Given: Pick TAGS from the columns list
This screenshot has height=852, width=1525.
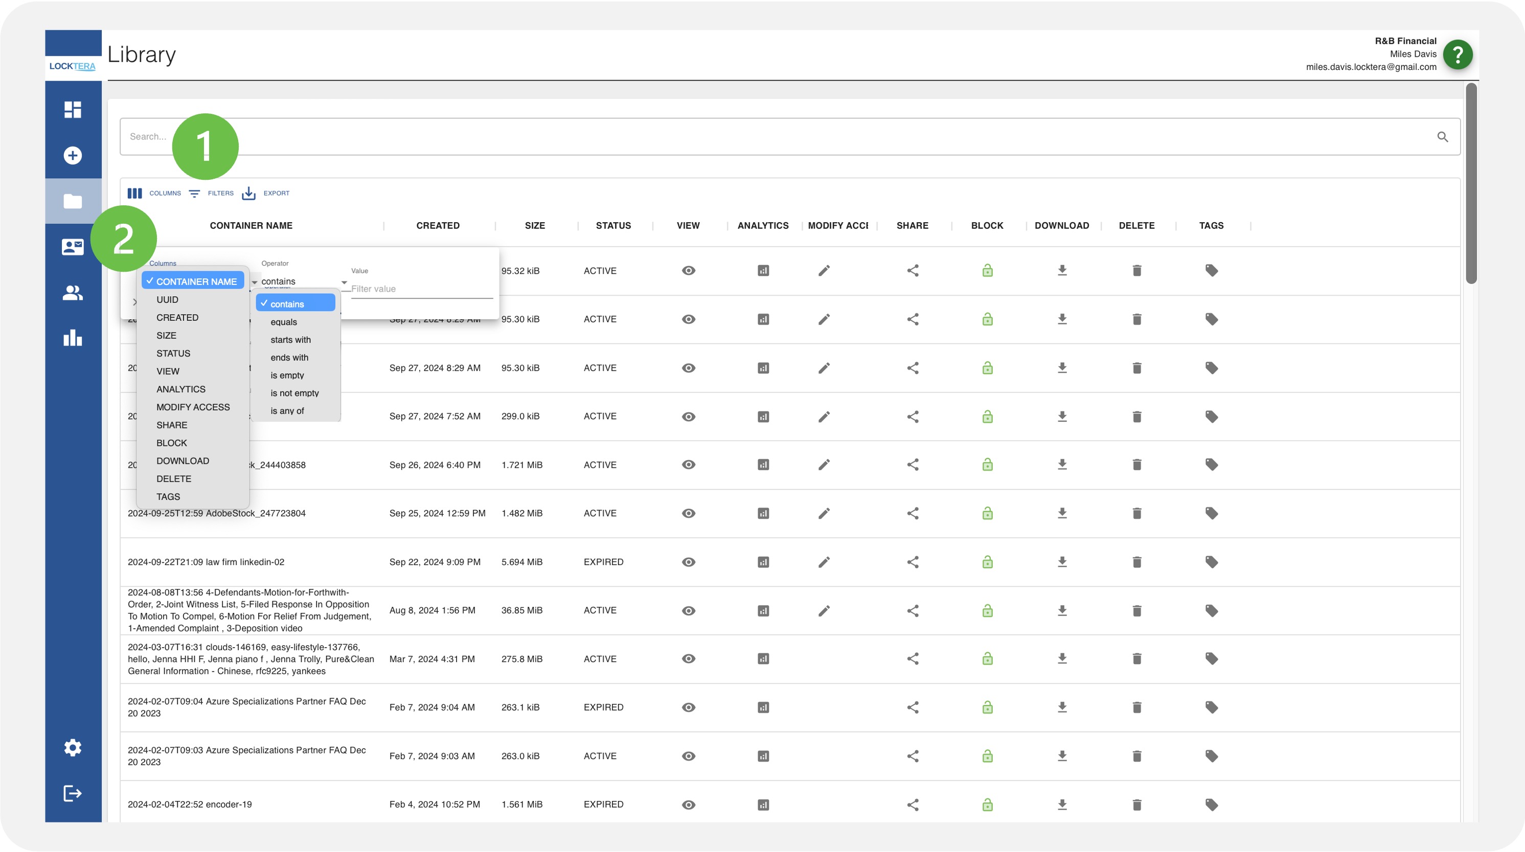Looking at the screenshot, I should 168,496.
